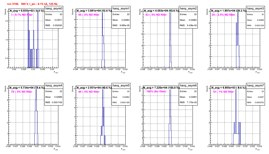Pick the magenta 1± 0.1% ND filter label
Screen dimensions: 269x154
pos(22,15)
